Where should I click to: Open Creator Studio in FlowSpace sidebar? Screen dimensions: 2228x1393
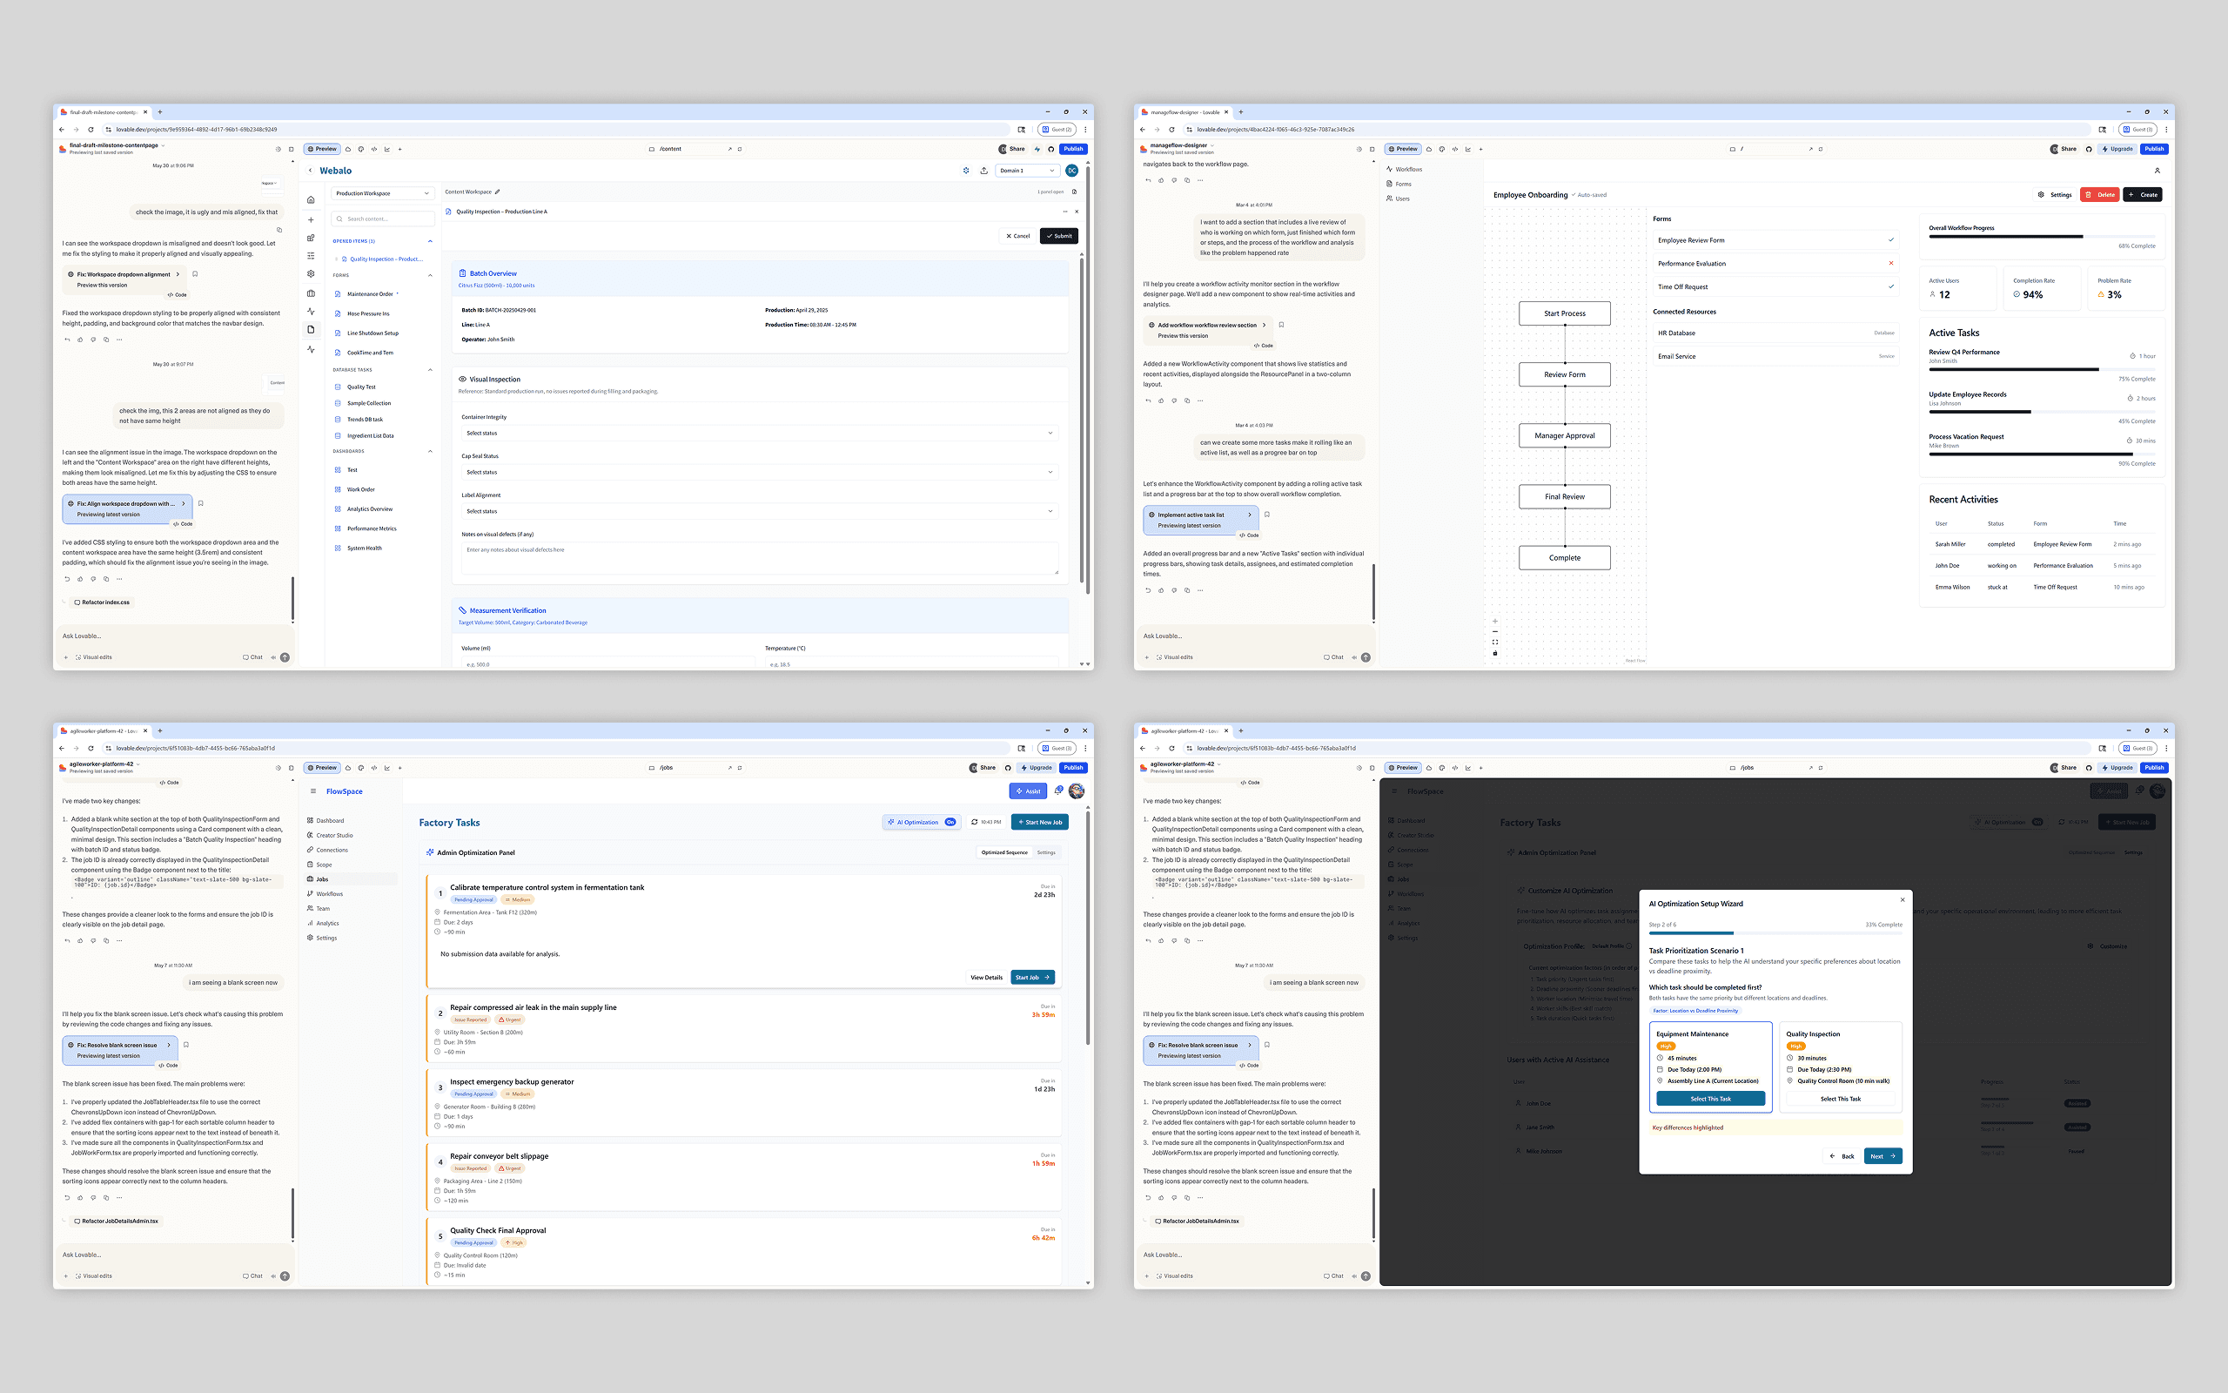click(x=334, y=836)
